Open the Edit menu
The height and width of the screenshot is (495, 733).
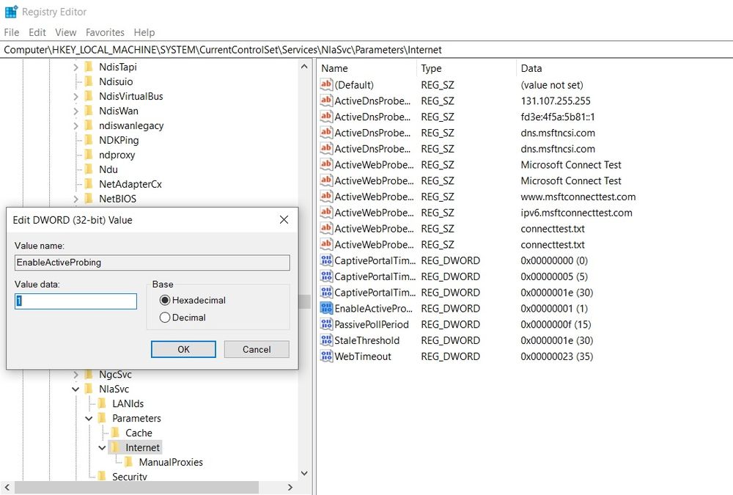click(37, 32)
